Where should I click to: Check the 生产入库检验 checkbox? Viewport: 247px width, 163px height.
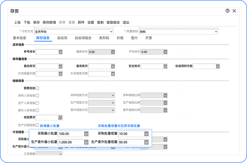37,103
